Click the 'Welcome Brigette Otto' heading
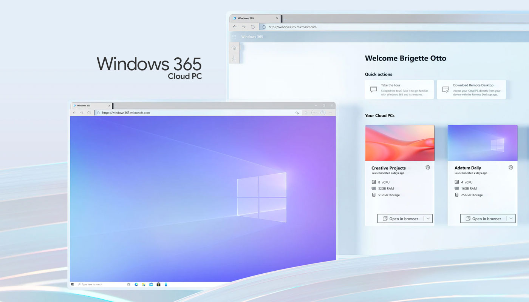The image size is (529, 302). [x=405, y=58]
